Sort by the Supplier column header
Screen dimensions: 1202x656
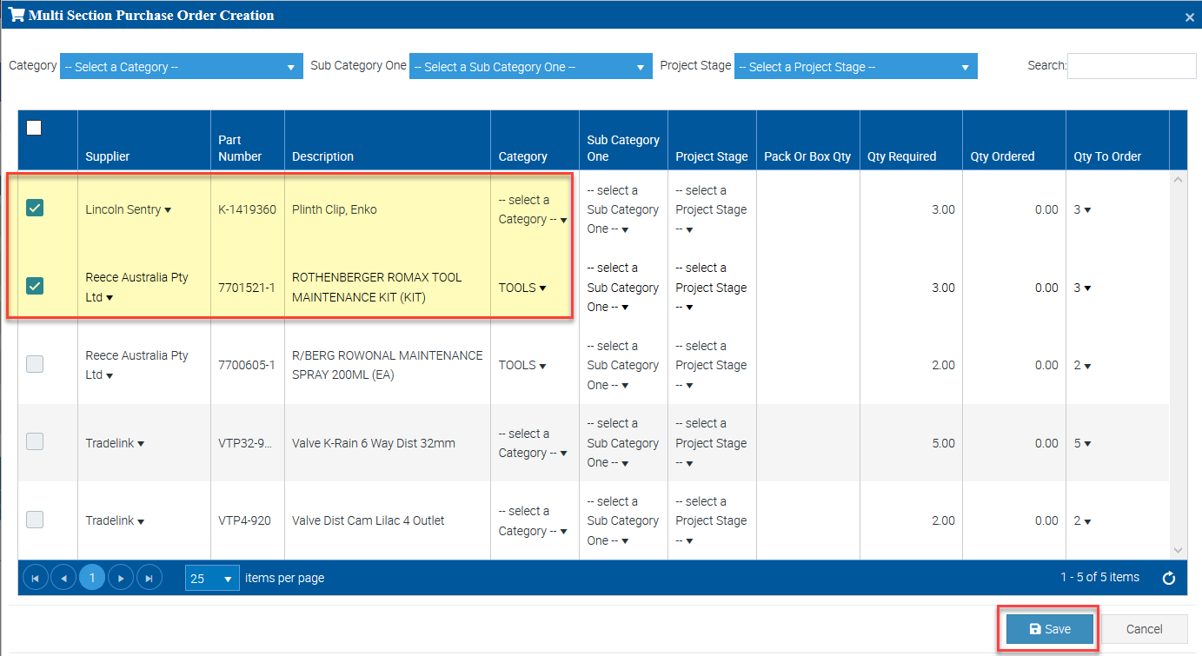click(108, 156)
